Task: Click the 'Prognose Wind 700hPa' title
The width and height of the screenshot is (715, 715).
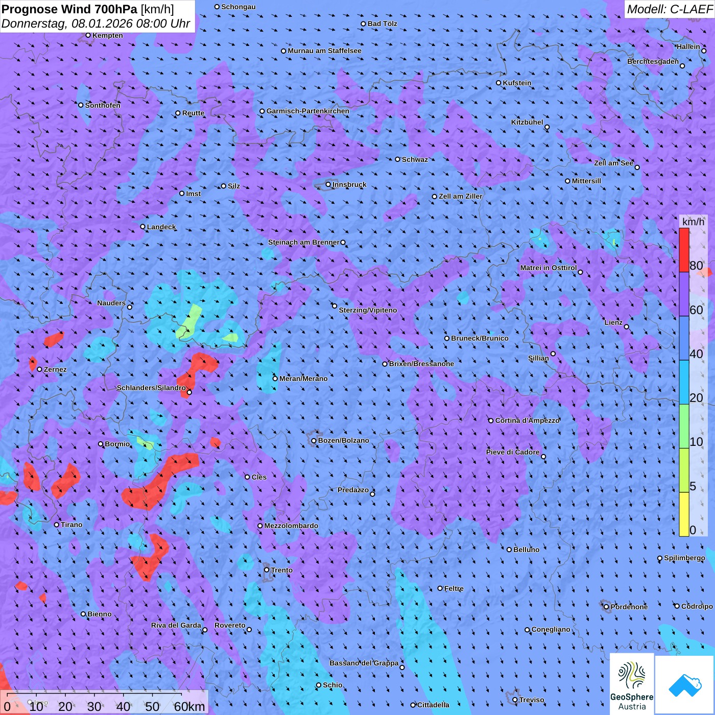Action: 69,9
